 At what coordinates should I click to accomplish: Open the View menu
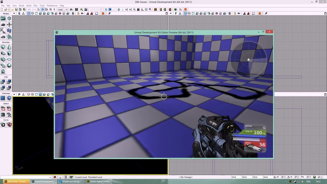point(15,5)
